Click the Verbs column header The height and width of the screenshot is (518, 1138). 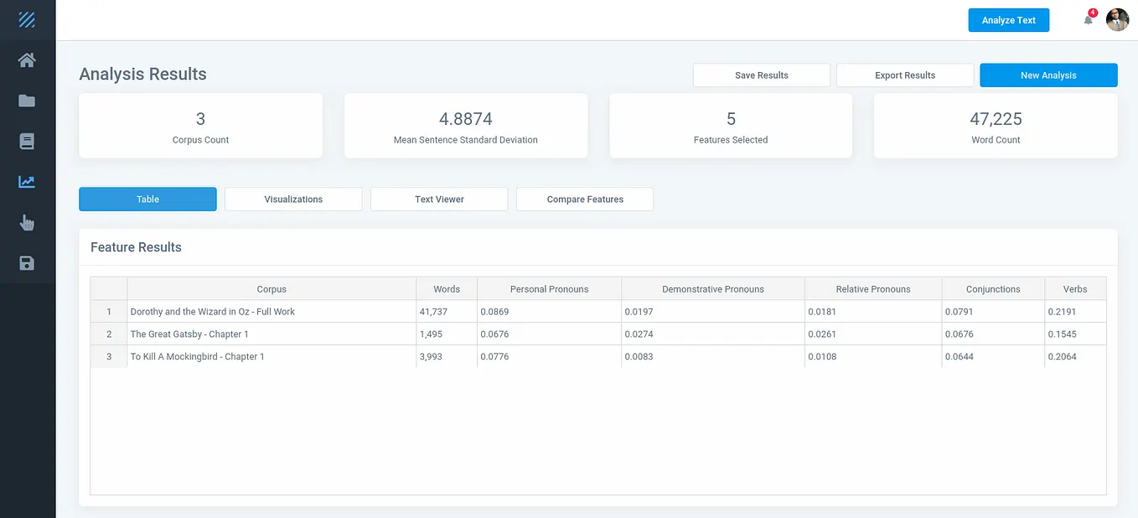point(1075,289)
